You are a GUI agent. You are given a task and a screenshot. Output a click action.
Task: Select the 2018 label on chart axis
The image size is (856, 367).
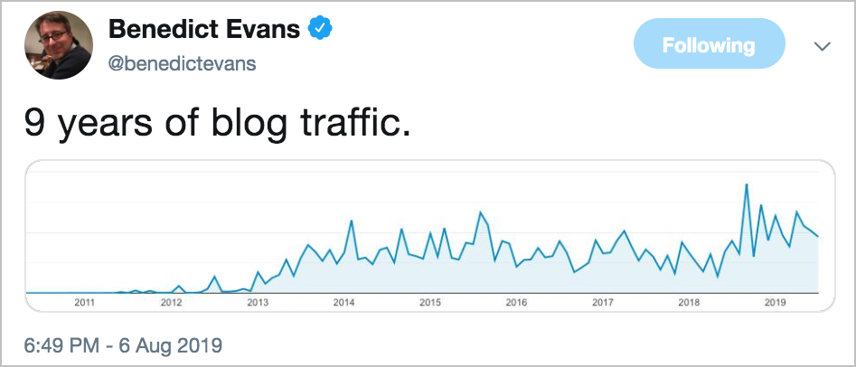pyautogui.click(x=689, y=303)
